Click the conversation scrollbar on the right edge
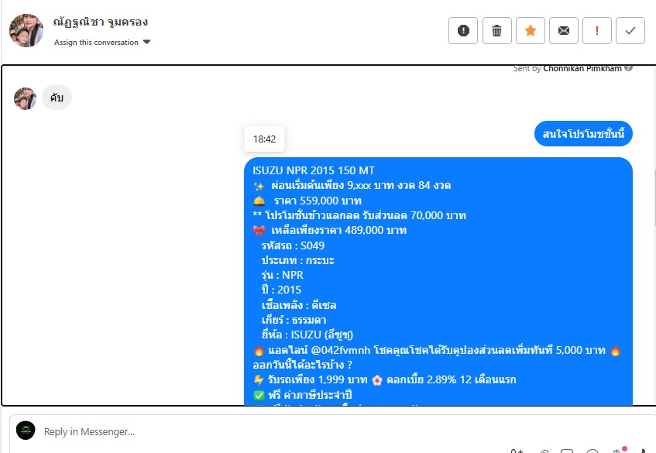Image resolution: width=656 pixels, height=453 pixels. (654, 197)
